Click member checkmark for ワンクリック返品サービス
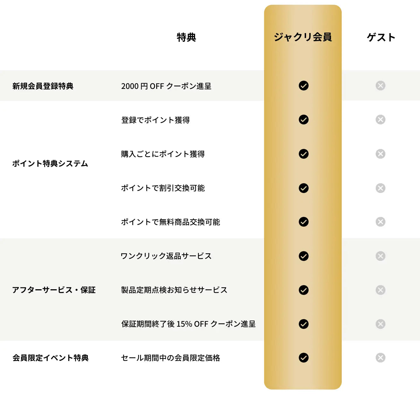Viewport: 420px width, 394px height. coord(304,256)
